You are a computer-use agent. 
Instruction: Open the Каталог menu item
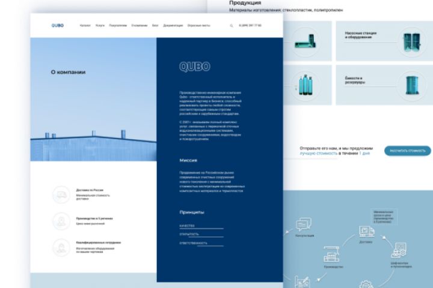[85, 25]
